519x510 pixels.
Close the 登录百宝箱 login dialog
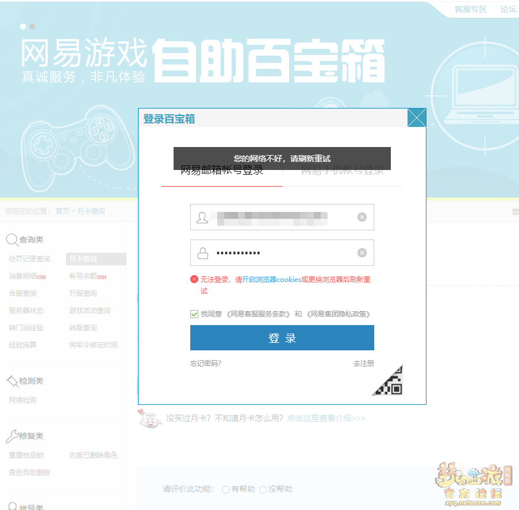point(416,118)
